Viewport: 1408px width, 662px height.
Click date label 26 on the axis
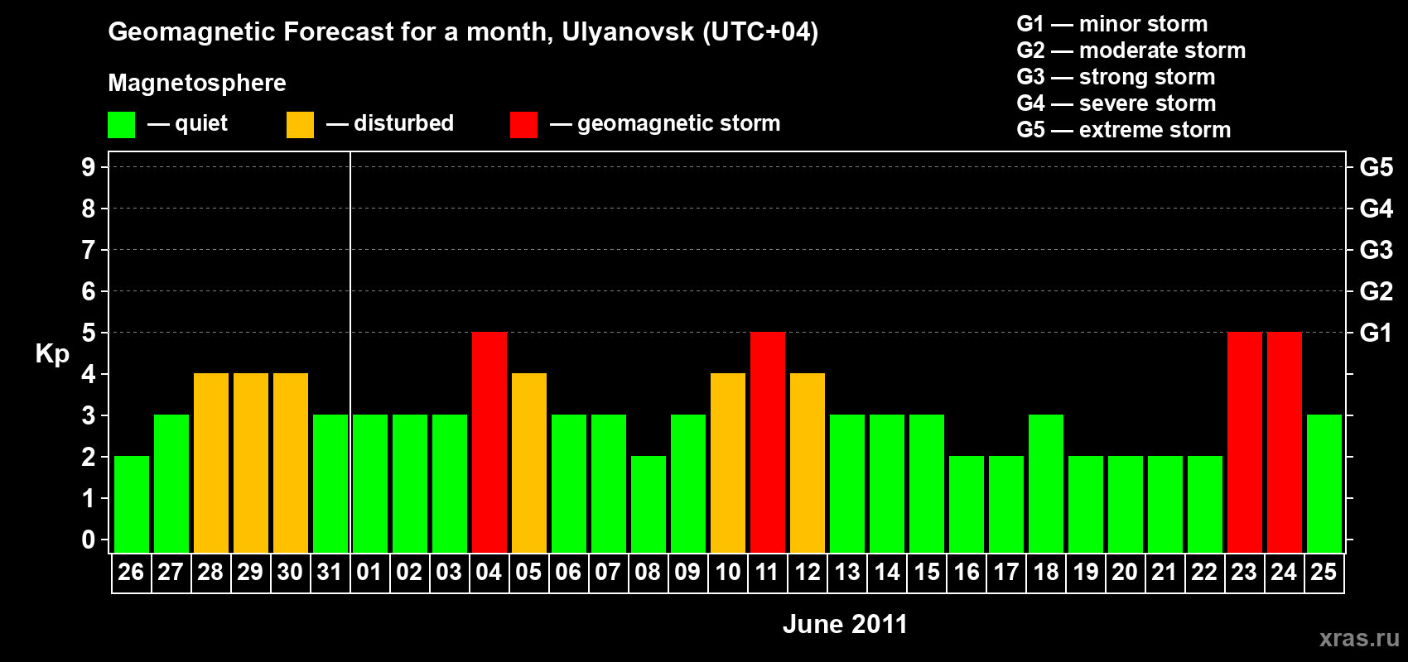coord(131,572)
